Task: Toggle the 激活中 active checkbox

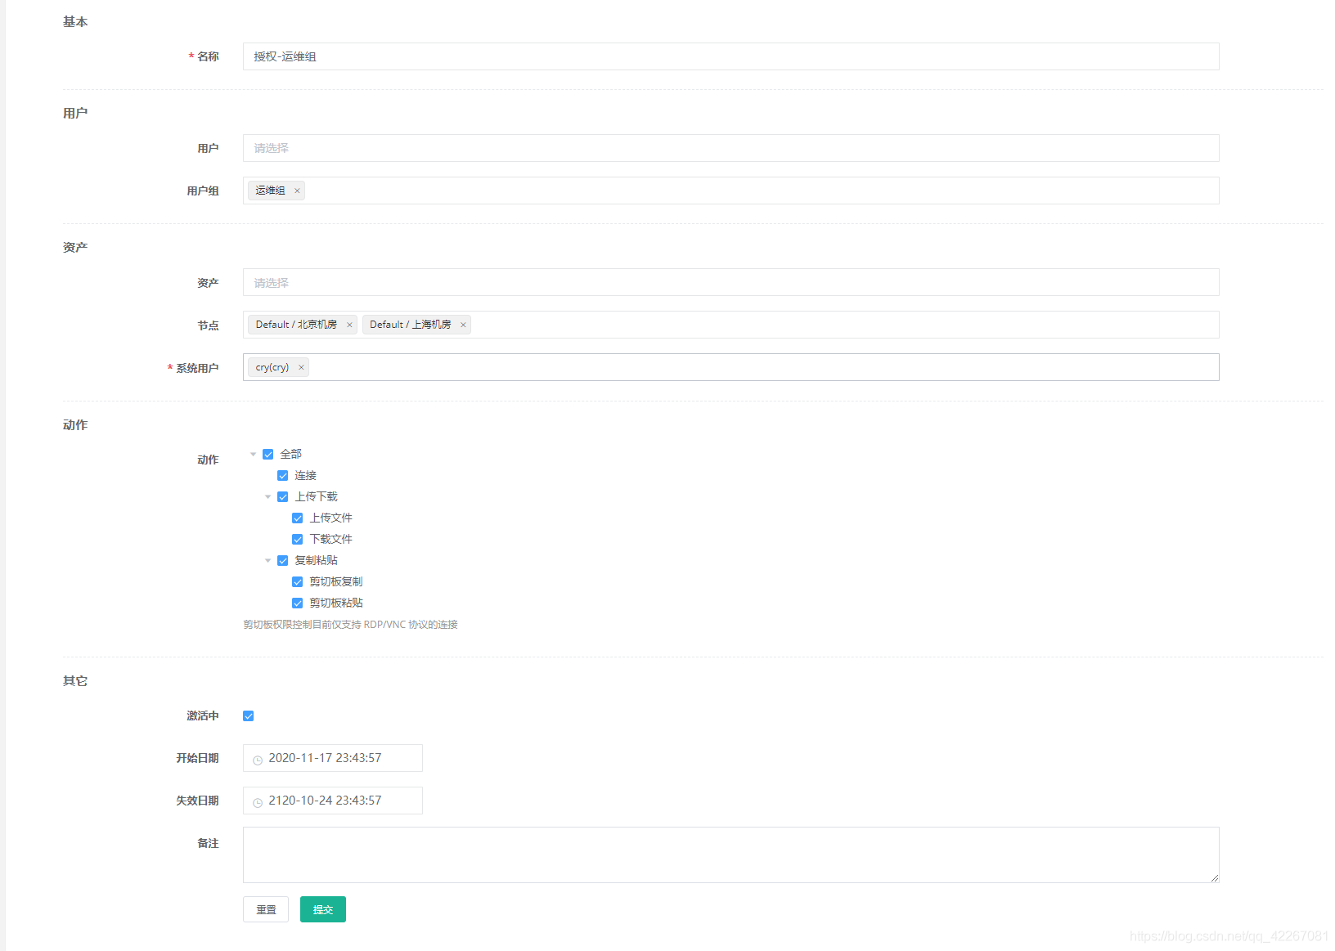Action: click(248, 715)
